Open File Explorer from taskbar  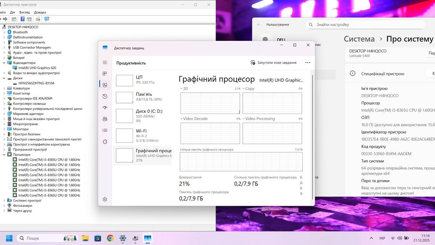[85, 238]
